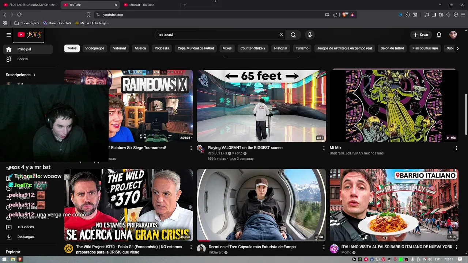Expand Suscripciones section
Image resolution: width=468 pixels, height=263 pixels.
20,75
